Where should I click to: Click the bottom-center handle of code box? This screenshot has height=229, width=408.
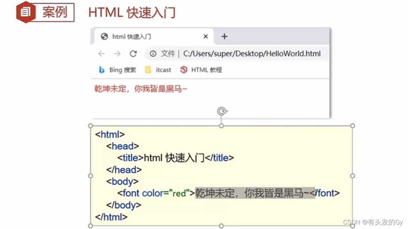222,226
